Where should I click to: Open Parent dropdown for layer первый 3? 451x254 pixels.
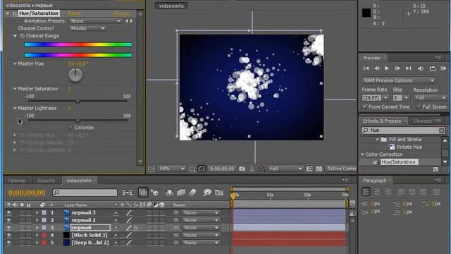(x=200, y=213)
